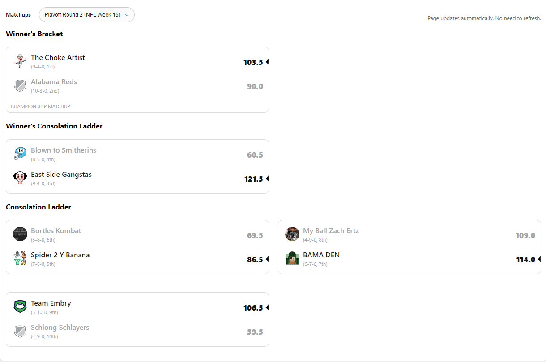Click Schlong Schlayers shield avatar
The width and height of the screenshot is (546, 362).
point(20,331)
